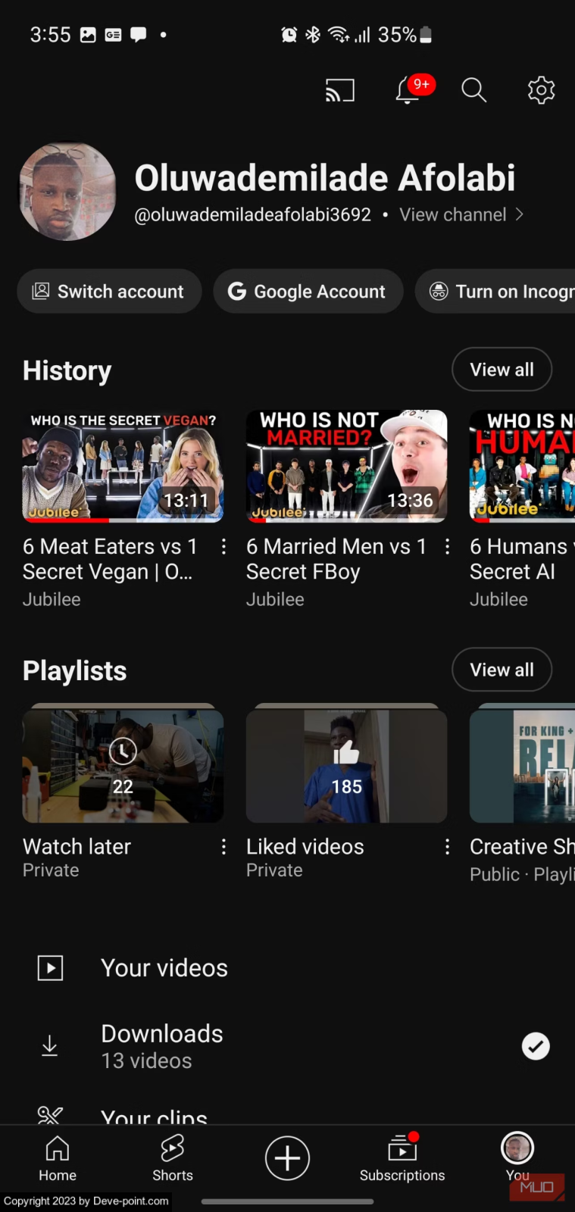The height and width of the screenshot is (1212, 575).
Task: Open Liked videos options menu
Action: click(x=447, y=847)
